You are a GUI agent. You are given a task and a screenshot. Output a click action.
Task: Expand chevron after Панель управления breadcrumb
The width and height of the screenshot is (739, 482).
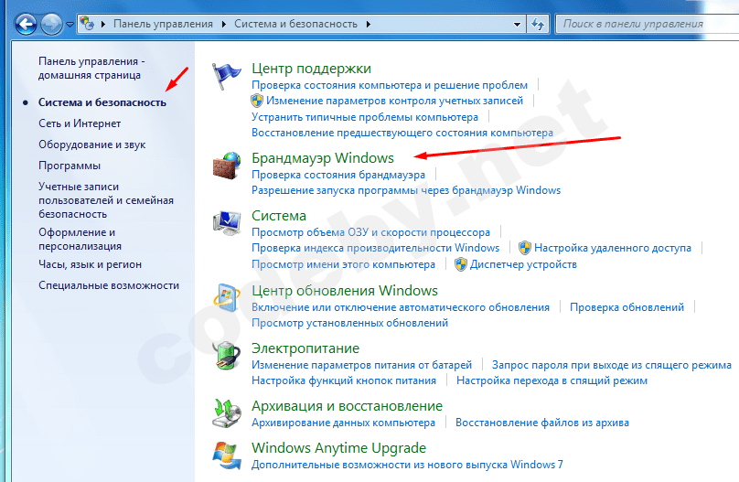[x=224, y=24]
